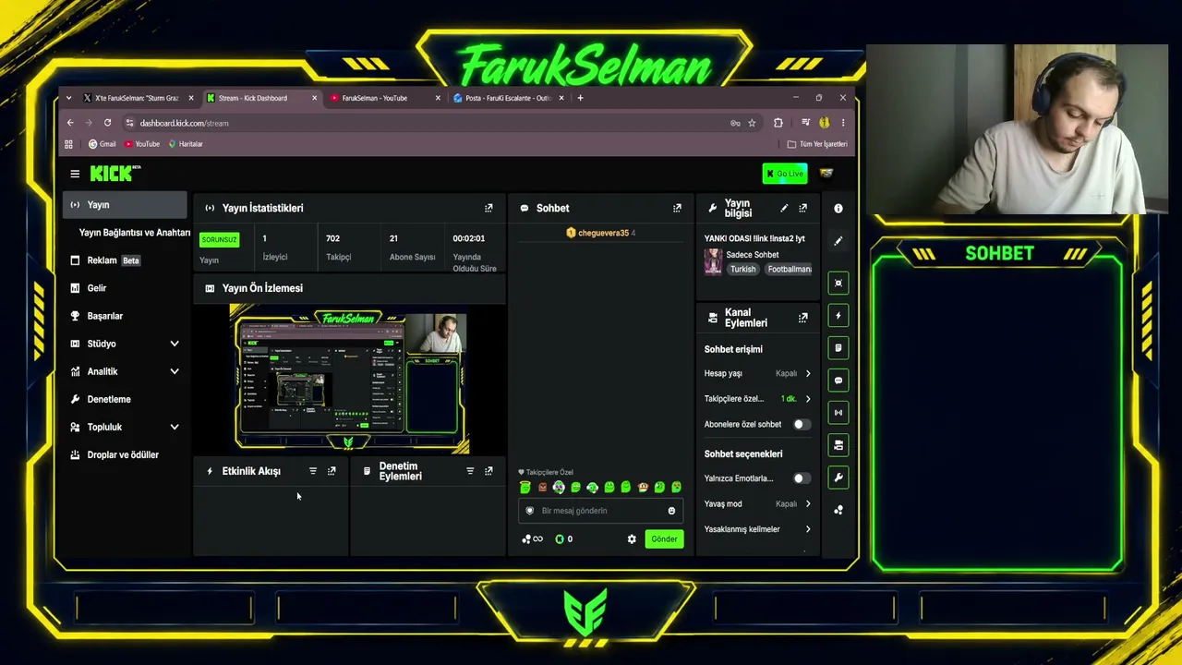Pop out the Yayın bilgisi panel

(802, 208)
